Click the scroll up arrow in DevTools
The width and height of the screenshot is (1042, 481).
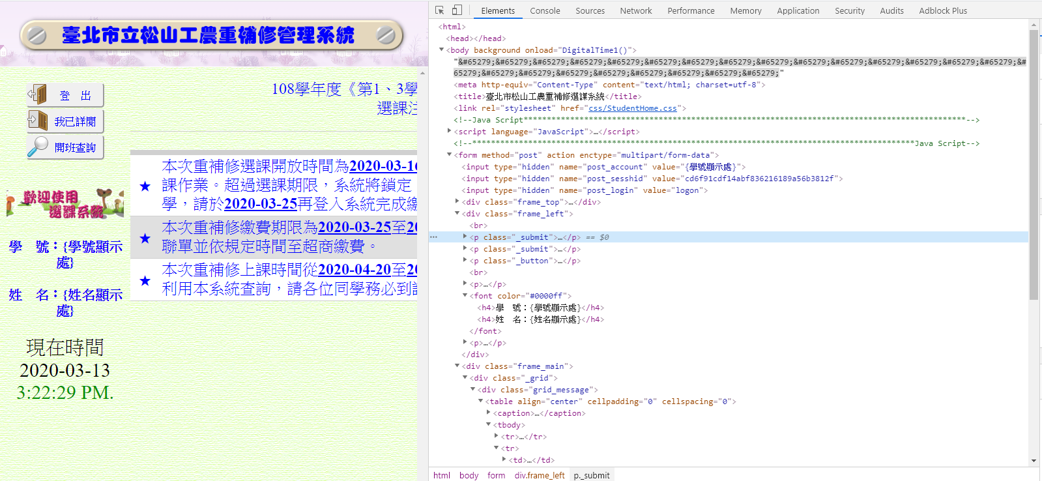[x=1034, y=25]
